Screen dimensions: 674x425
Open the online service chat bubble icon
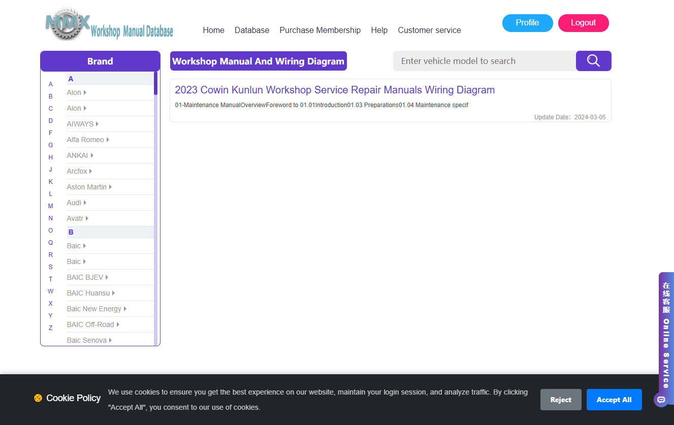[x=661, y=400]
